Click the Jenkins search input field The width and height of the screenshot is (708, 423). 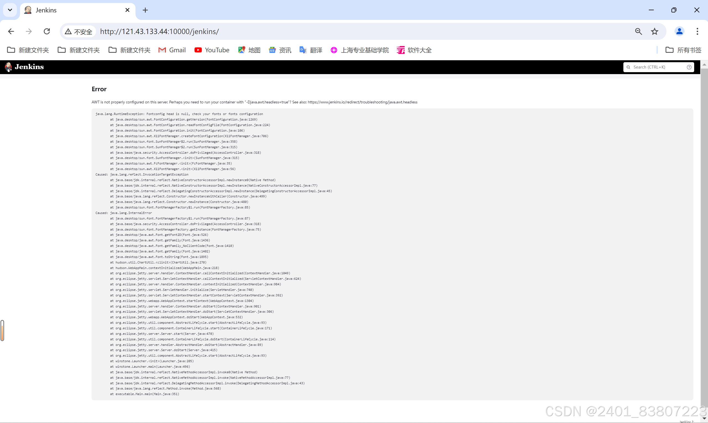tap(656, 67)
